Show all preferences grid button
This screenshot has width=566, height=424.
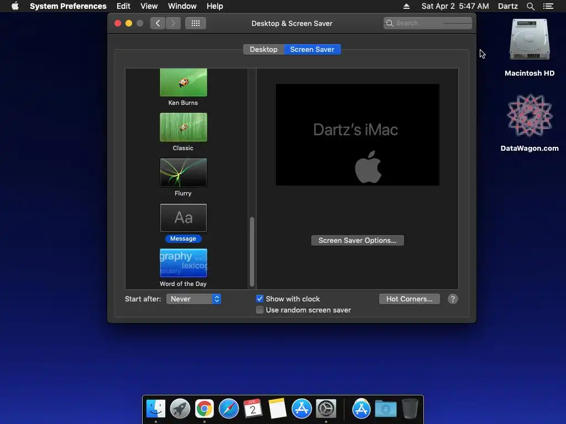point(196,23)
